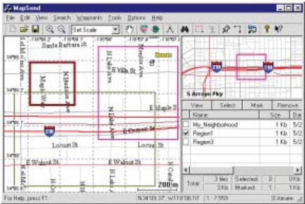
Task: Click the Save floppy disk icon
Action: click(35, 29)
